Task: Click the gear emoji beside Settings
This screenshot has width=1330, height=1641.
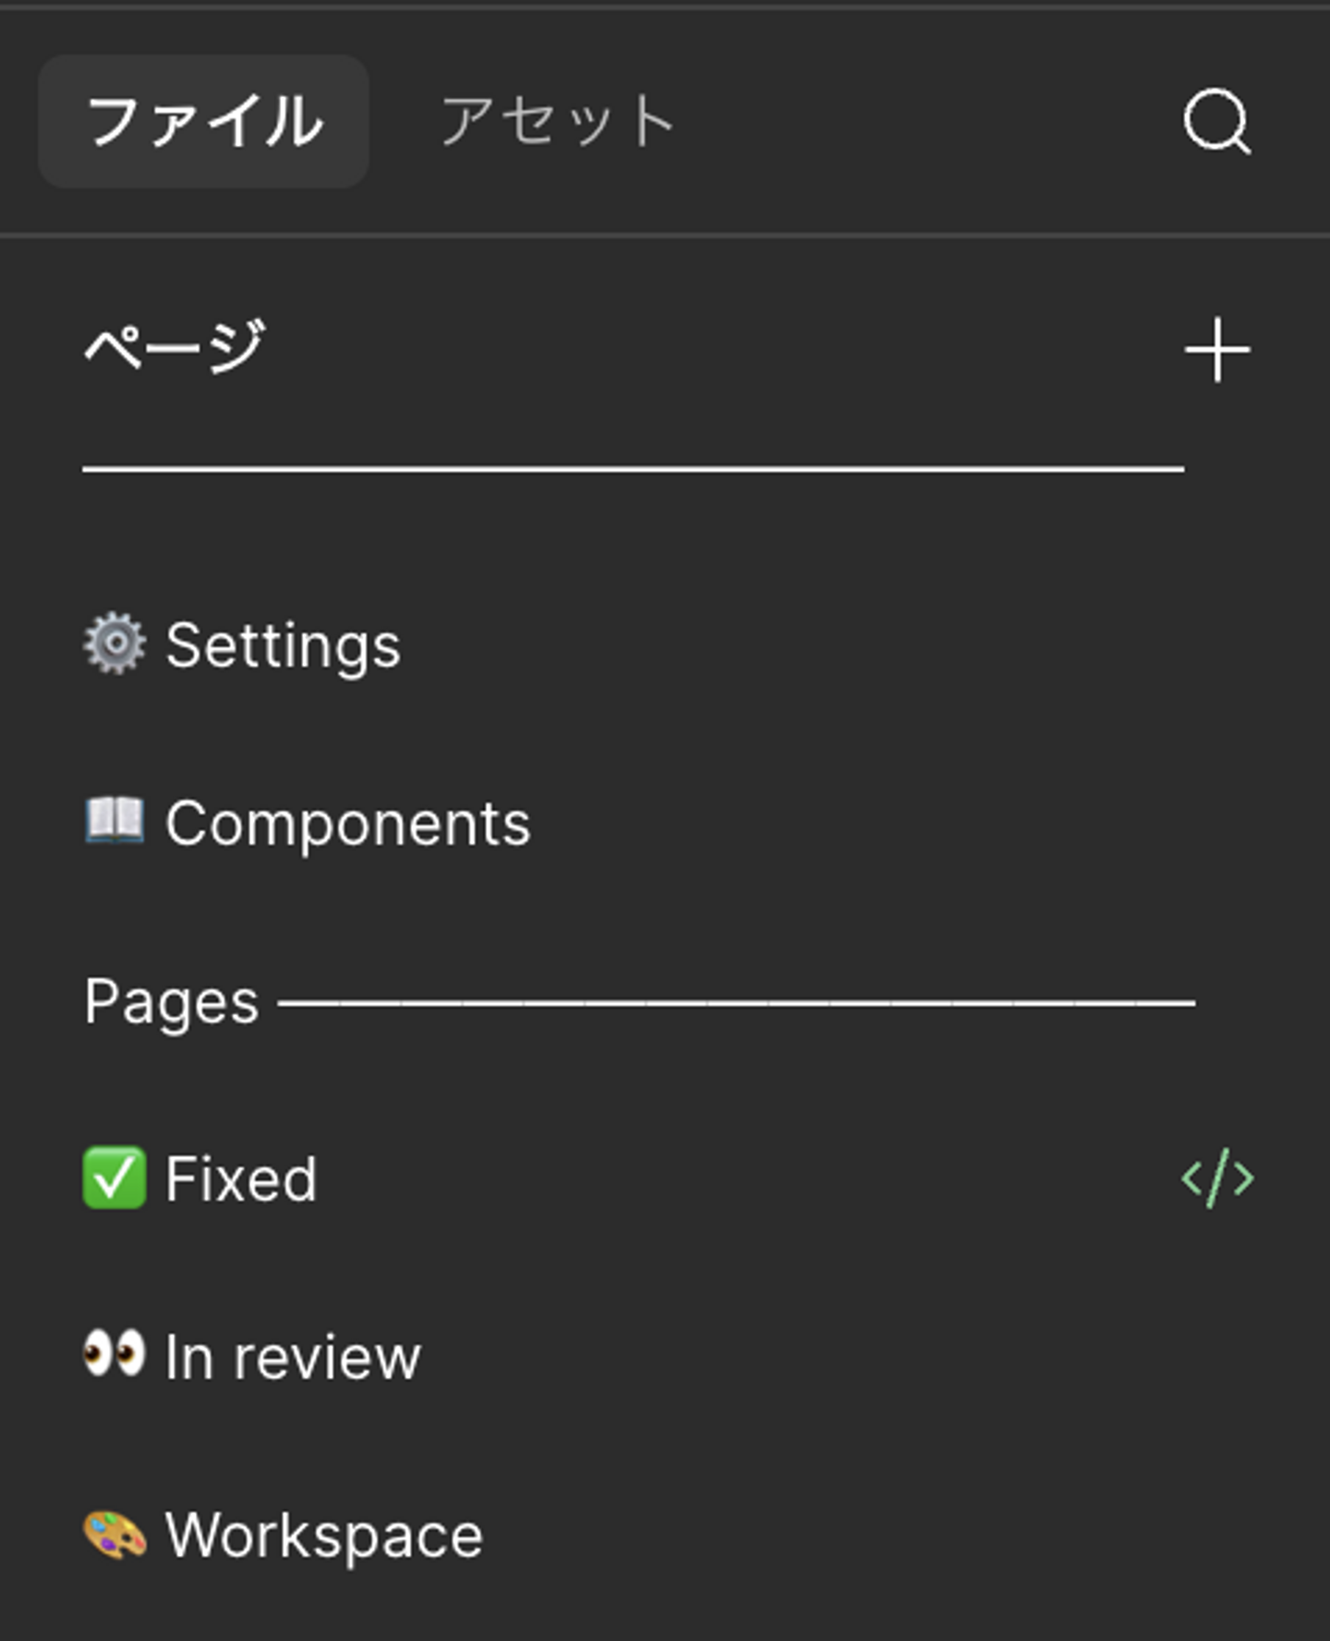Action: (115, 644)
